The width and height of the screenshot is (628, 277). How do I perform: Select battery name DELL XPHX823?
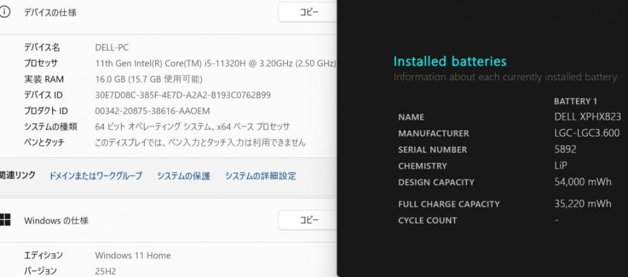tap(588, 117)
